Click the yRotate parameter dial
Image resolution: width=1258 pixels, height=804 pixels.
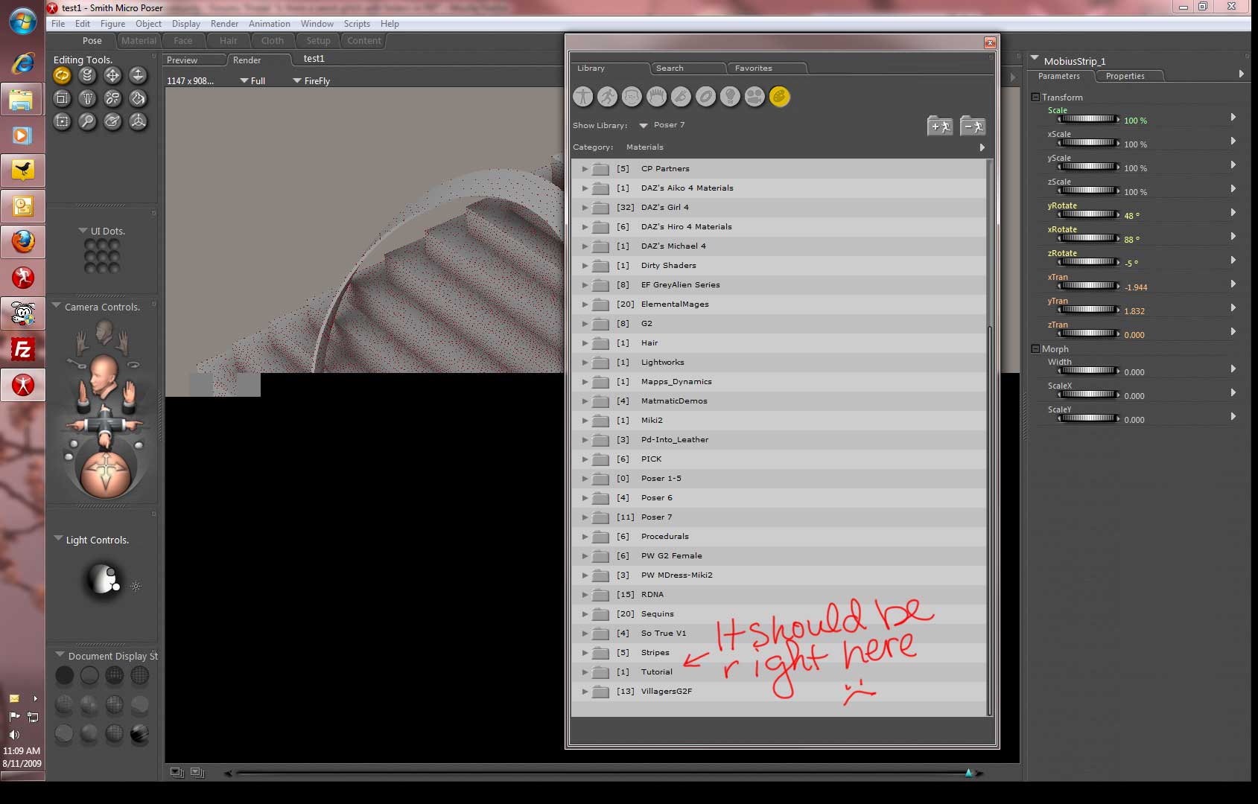[x=1088, y=214]
